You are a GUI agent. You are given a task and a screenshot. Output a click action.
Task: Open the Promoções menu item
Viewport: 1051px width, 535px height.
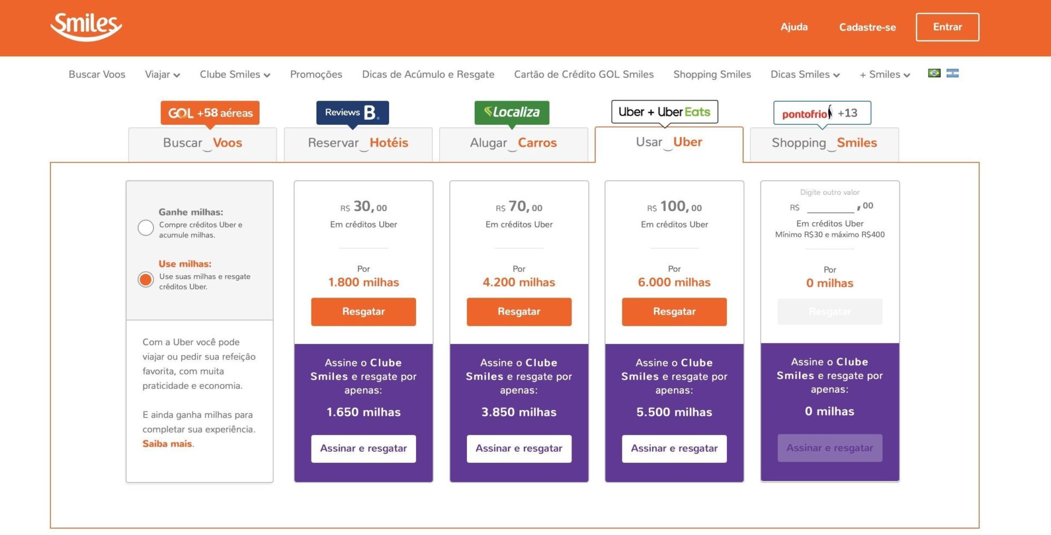tap(316, 74)
